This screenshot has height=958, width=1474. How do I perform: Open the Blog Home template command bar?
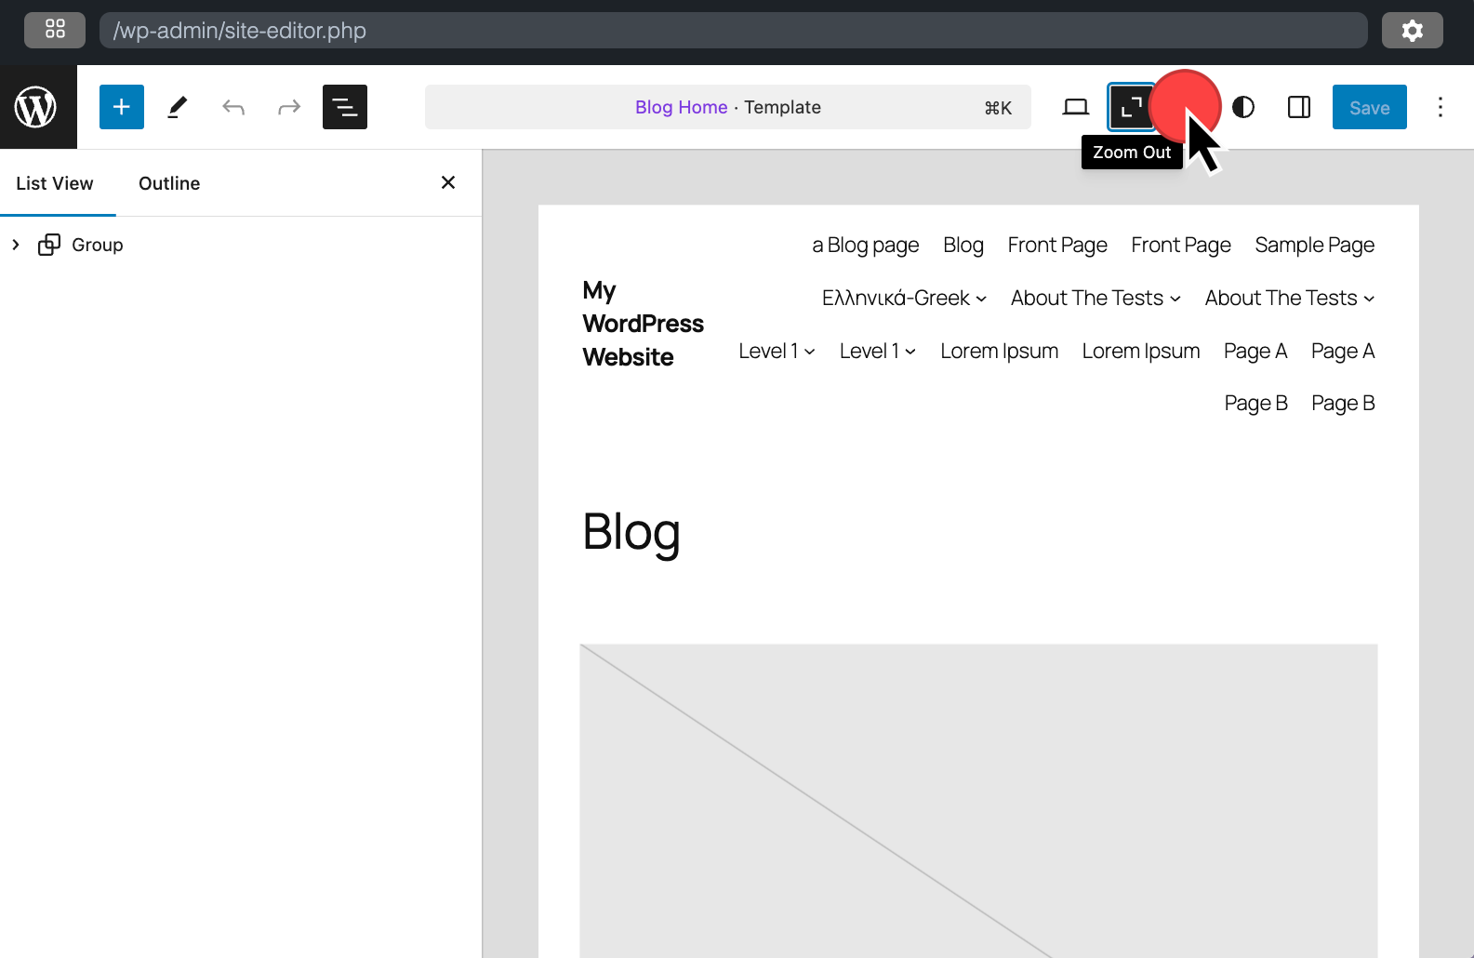(x=727, y=107)
